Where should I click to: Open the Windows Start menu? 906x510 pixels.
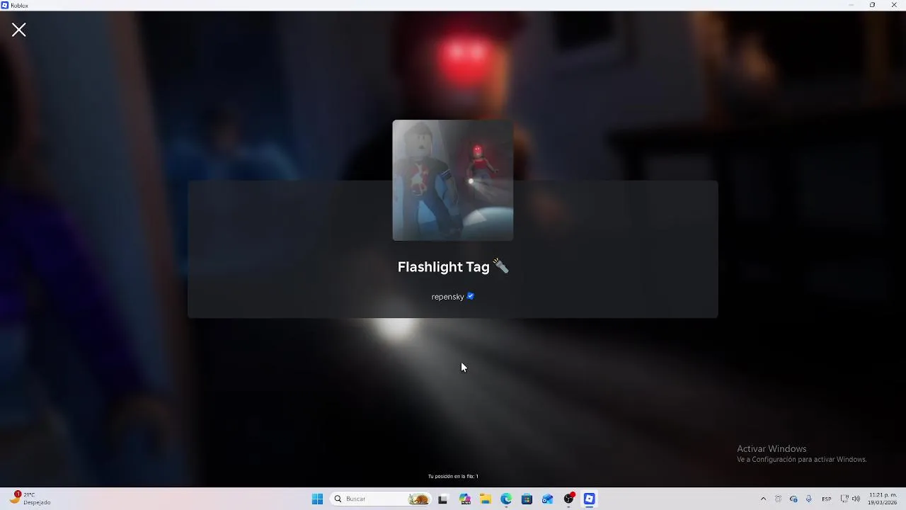tap(317, 499)
